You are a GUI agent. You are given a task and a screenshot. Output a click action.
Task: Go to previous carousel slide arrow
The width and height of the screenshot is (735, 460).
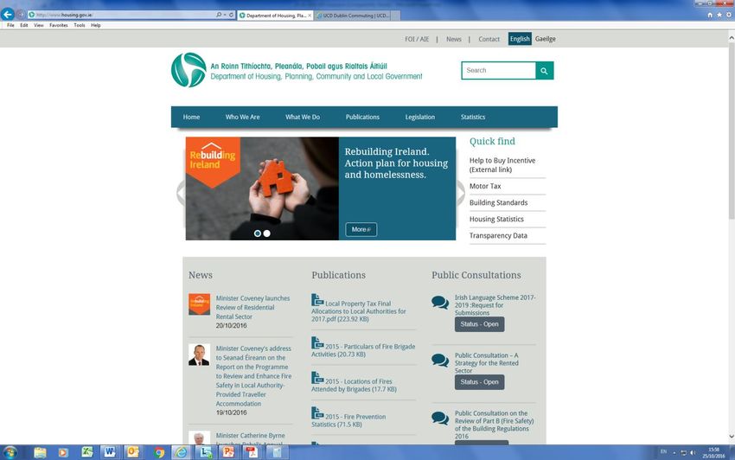pos(181,193)
